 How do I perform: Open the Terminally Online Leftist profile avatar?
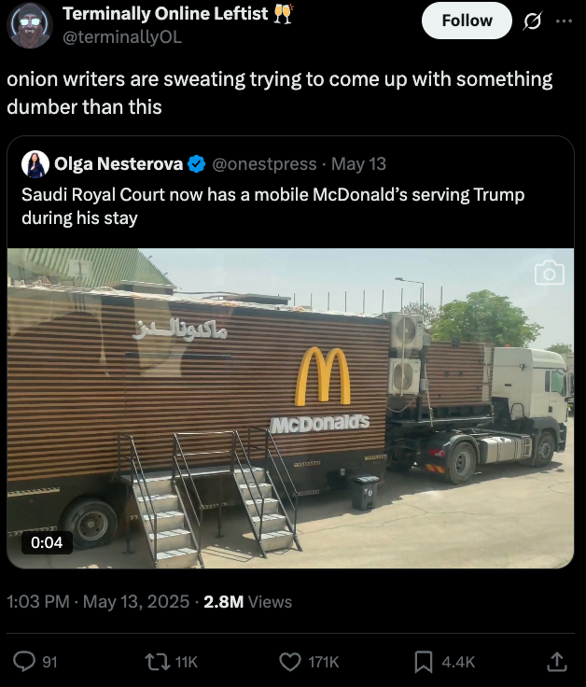(x=29, y=25)
